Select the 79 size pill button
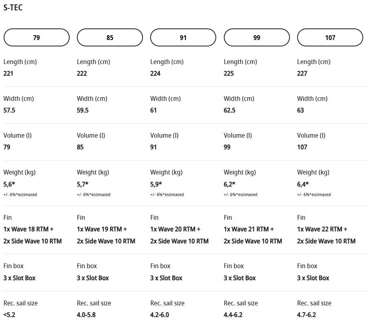 [x=36, y=38]
